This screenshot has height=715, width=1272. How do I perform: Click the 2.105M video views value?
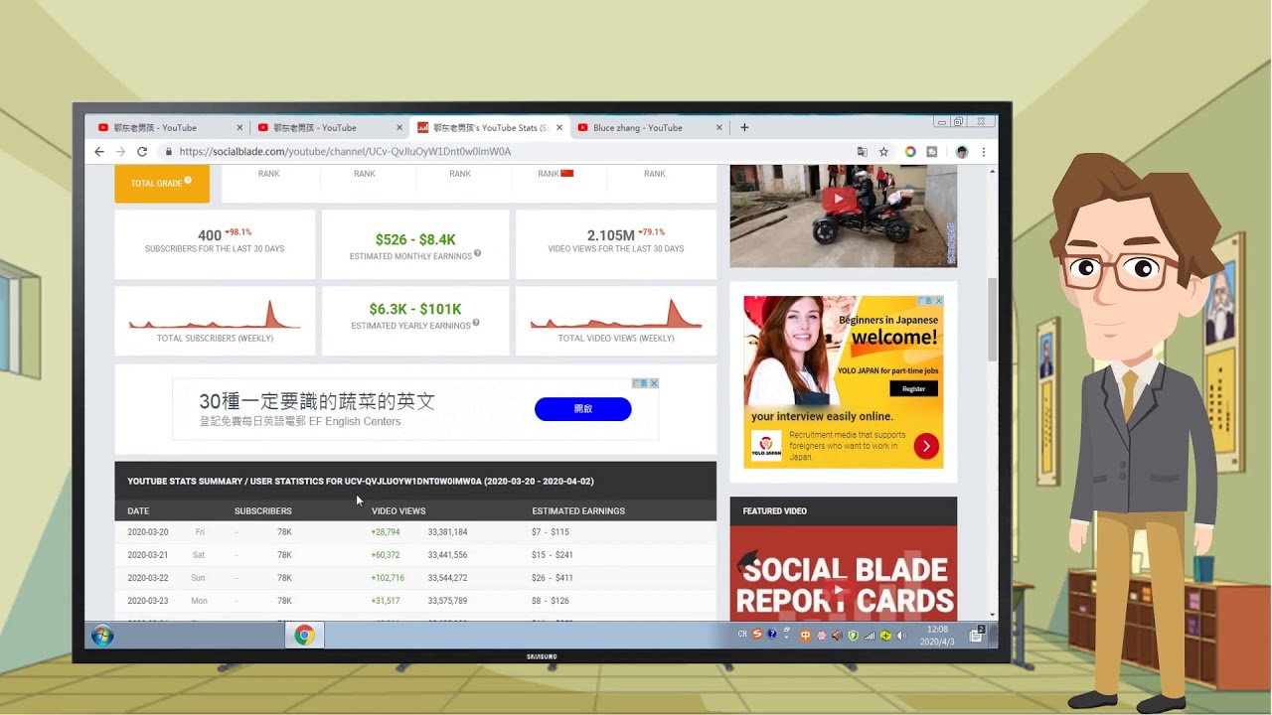[610, 235]
